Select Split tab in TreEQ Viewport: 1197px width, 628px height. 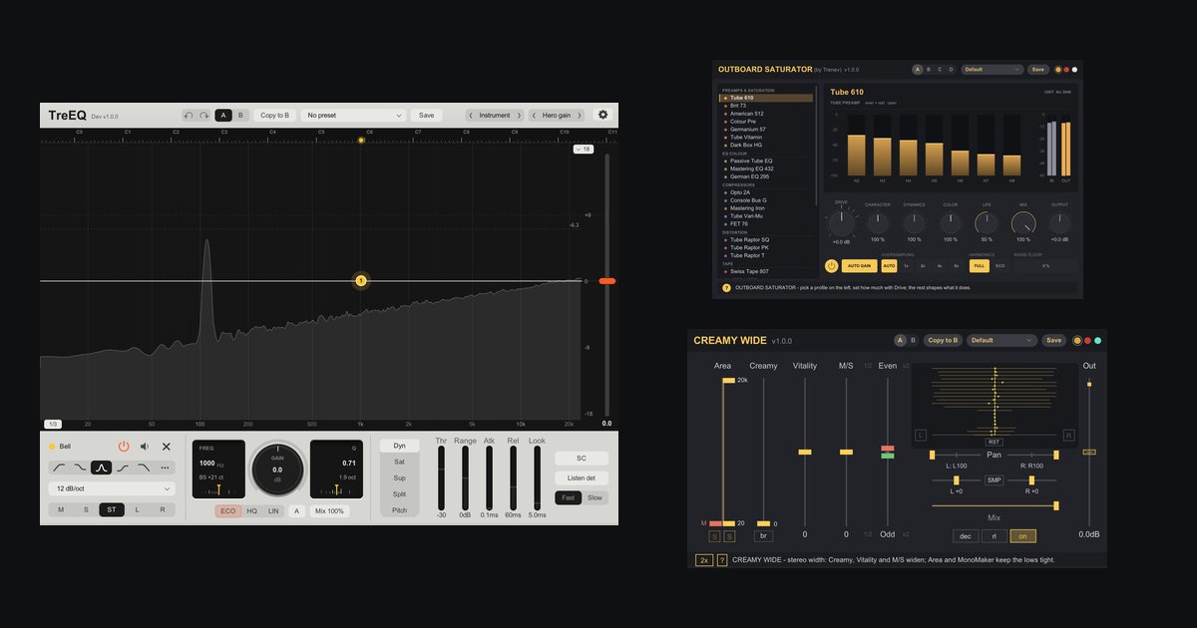point(399,493)
